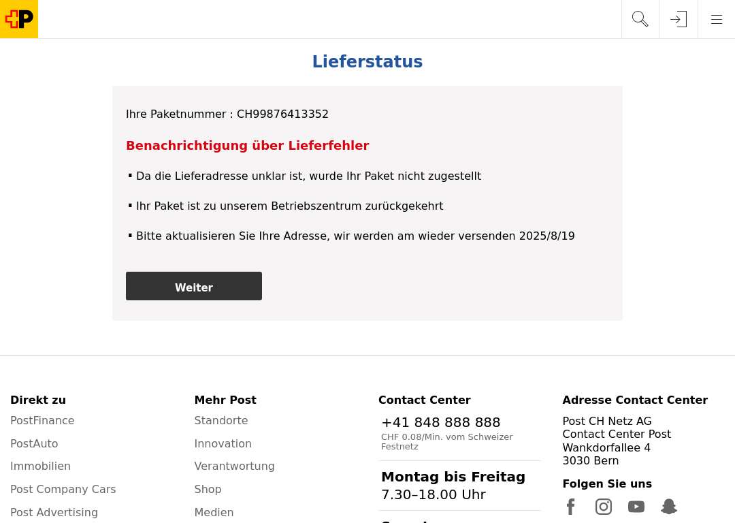The image size is (735, 523).
Task: Open the Post Advertising link
Action: (54, 512)
